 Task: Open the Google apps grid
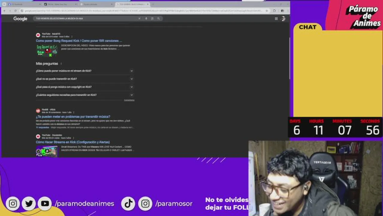pos(276,19)
